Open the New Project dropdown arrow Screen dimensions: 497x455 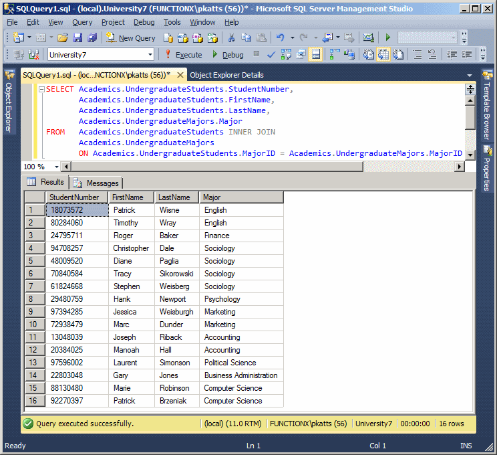(29, 37)
